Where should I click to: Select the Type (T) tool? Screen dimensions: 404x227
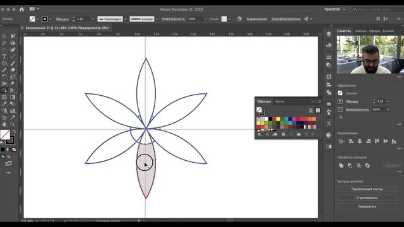click(x=4, y=57)
